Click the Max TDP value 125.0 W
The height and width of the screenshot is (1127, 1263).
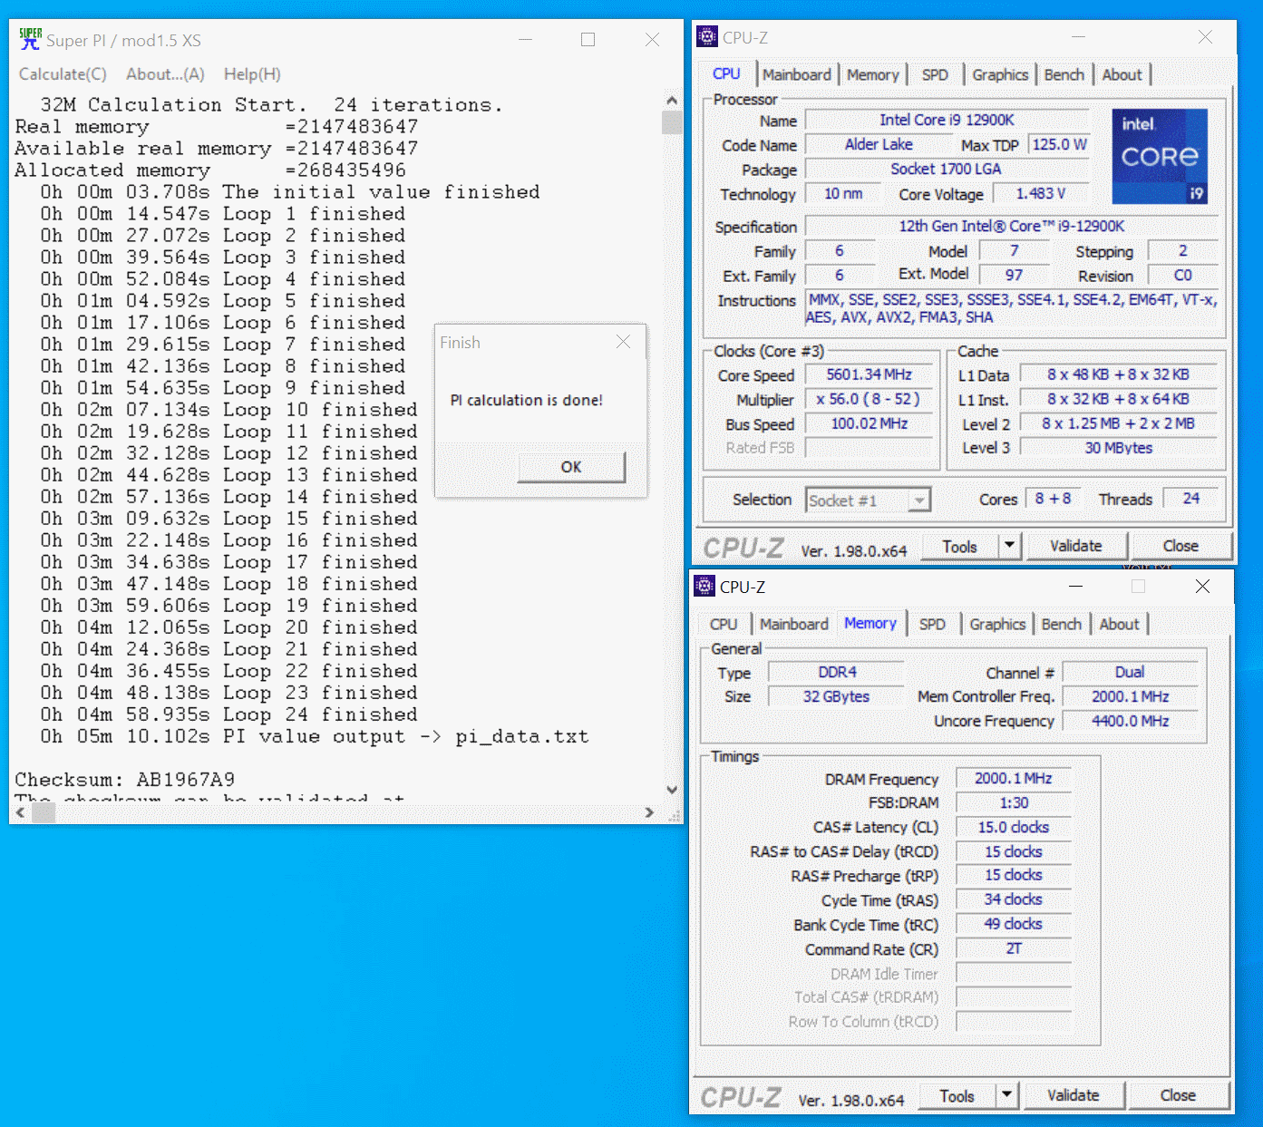pos(1059,144)
